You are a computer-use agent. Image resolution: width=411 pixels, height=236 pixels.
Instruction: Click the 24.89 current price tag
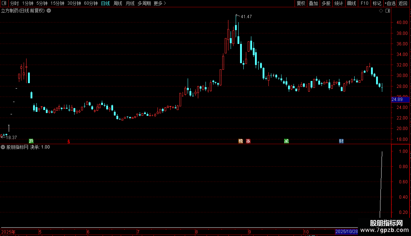pos(400,99)
